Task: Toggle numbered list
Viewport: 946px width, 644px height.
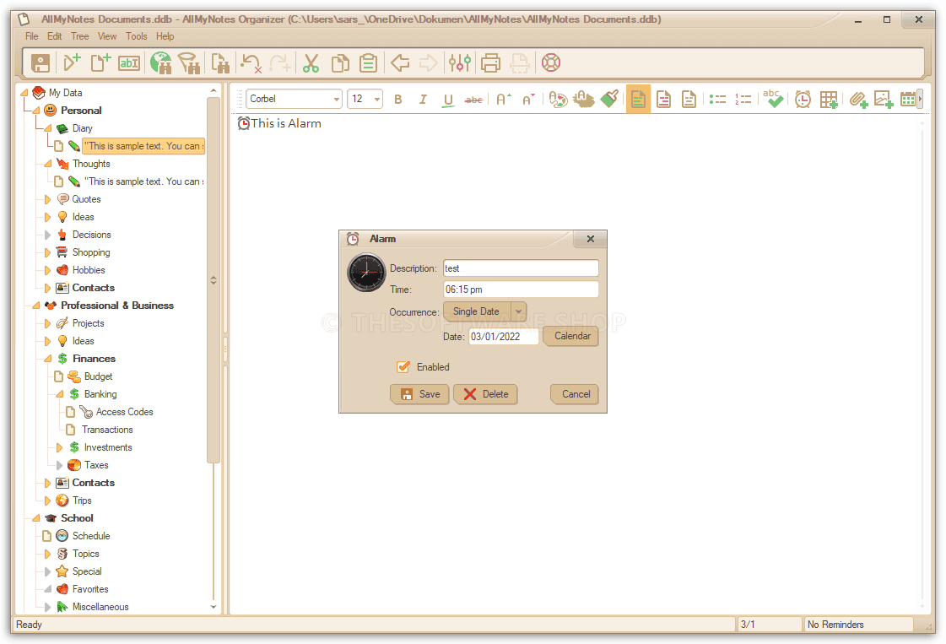Action: pyautogui.click(x=743, y=100)
